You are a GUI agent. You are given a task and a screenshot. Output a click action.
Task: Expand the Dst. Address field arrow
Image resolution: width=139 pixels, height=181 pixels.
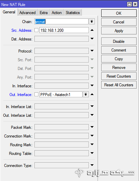[92, 39]
